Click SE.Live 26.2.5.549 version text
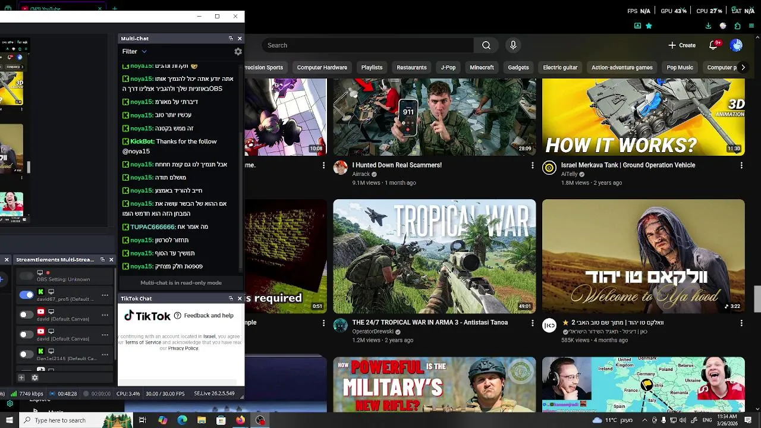 point(214,394)
